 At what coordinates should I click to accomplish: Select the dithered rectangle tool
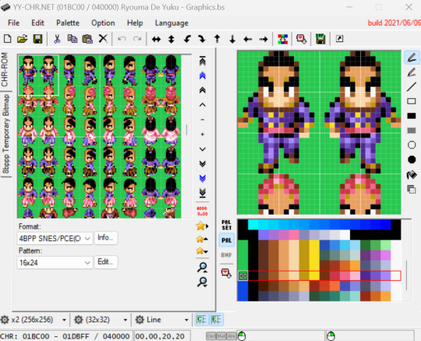point(412,130)
